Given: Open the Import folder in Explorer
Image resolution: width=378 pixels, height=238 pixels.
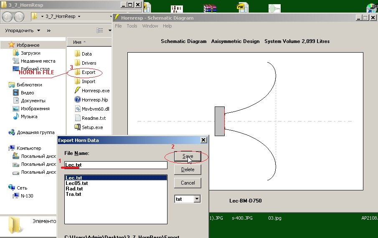Looking at the screenshot, I should point(85,81).
